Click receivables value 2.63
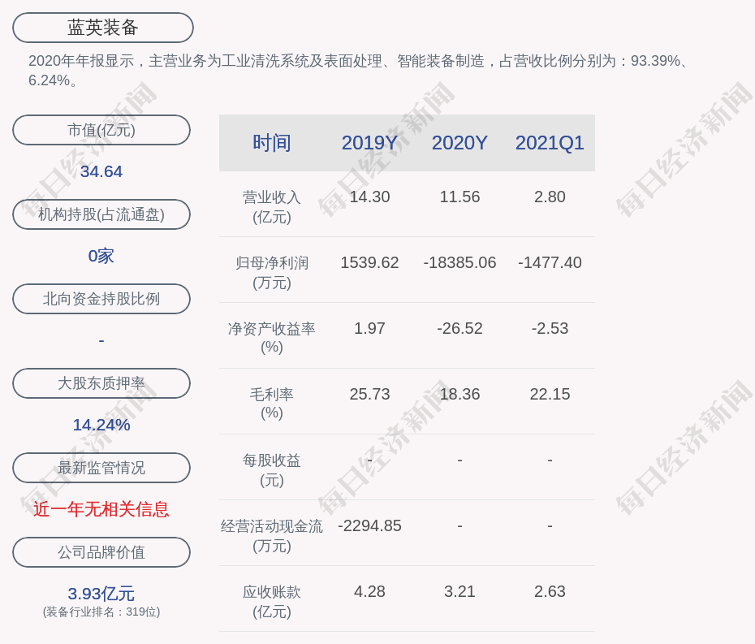755x644 pixels. [x=550, y=591]
